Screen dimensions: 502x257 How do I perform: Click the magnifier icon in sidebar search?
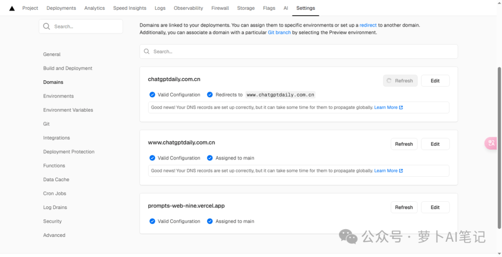coord(46,26)
